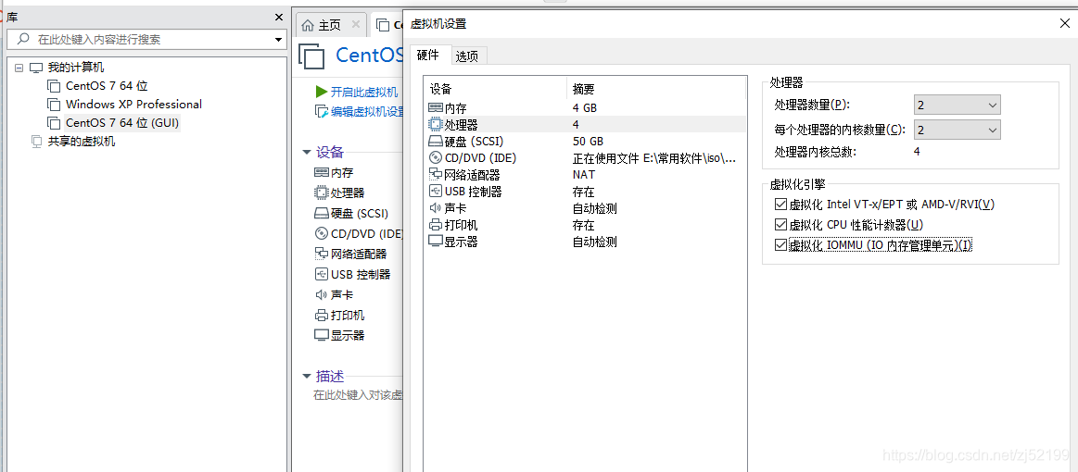Click the '50 GB' hard disk summary value
The image size is (1078, 472).
pos(588,142)
